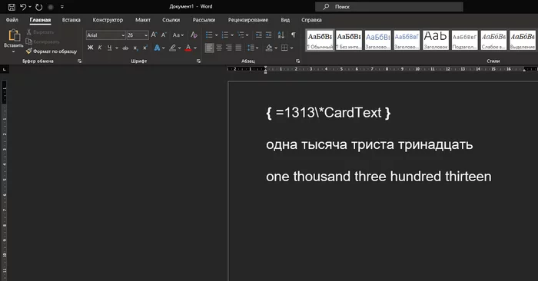Click the text 'одна тысяча триста тринадцать'
538x281 pixels.
pyautogui.click(x=370, y=144)
